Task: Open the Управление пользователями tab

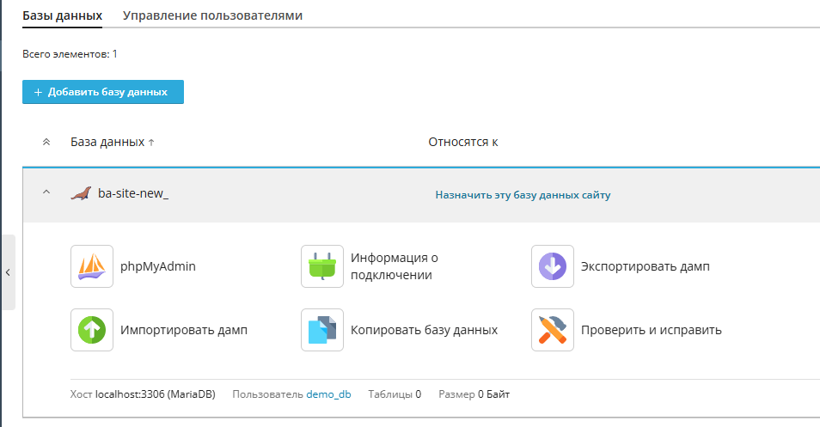Action: coord(212,15)
